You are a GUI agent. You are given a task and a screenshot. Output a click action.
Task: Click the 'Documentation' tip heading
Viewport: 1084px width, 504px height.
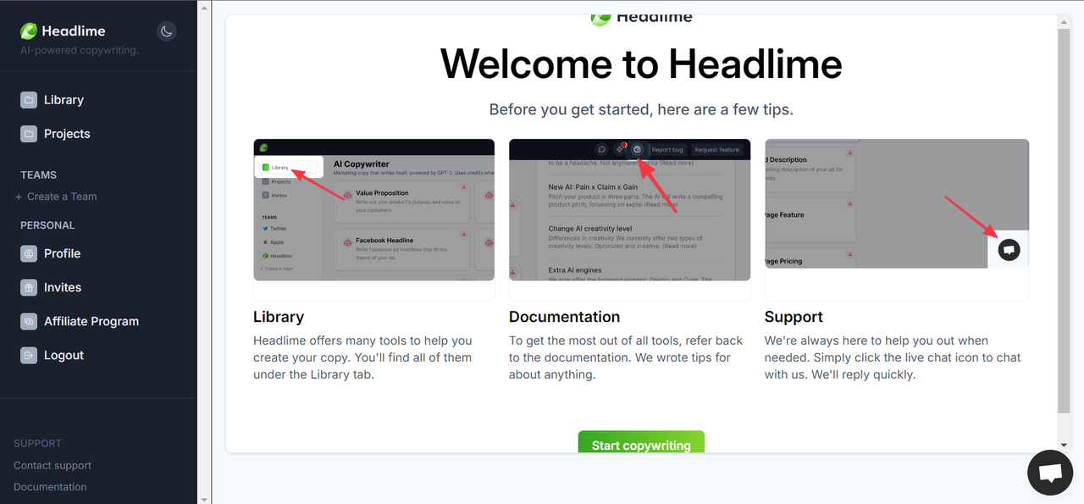pos(564,317)
